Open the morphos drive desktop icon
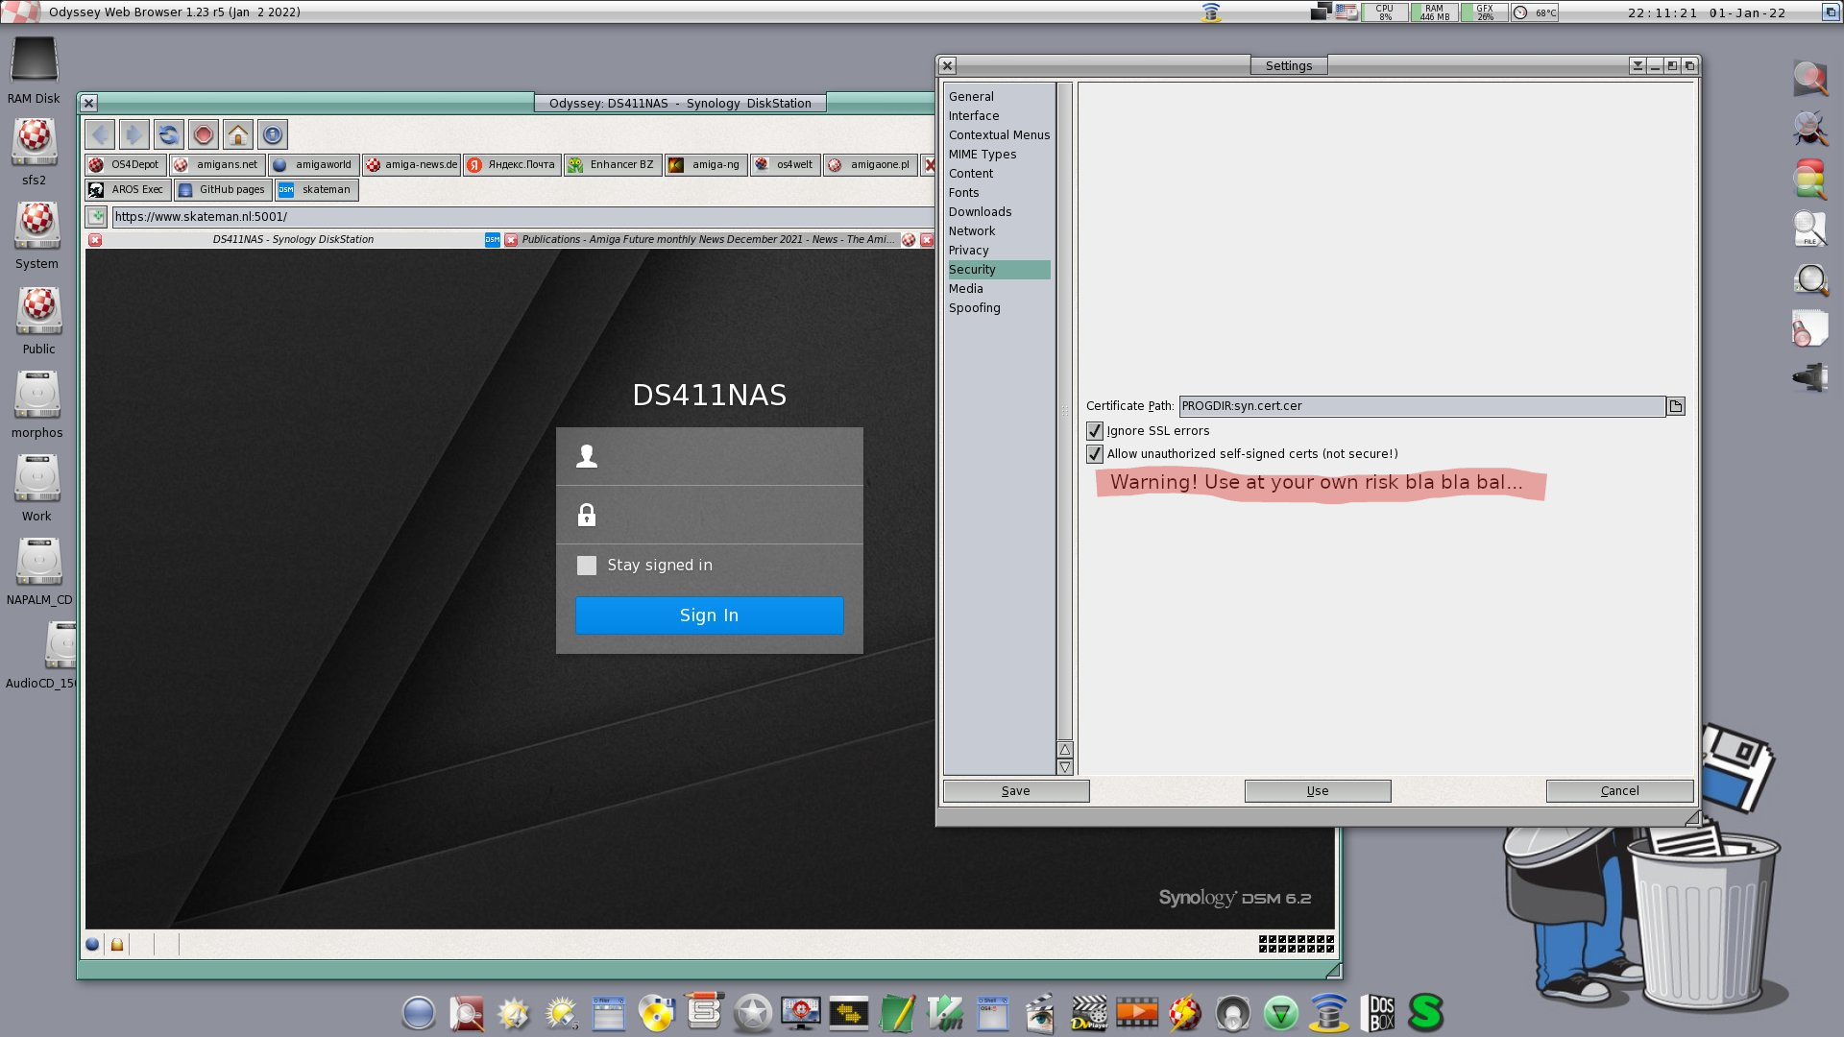Viewport: 1844px width, 1037px height. pos(36,404)
